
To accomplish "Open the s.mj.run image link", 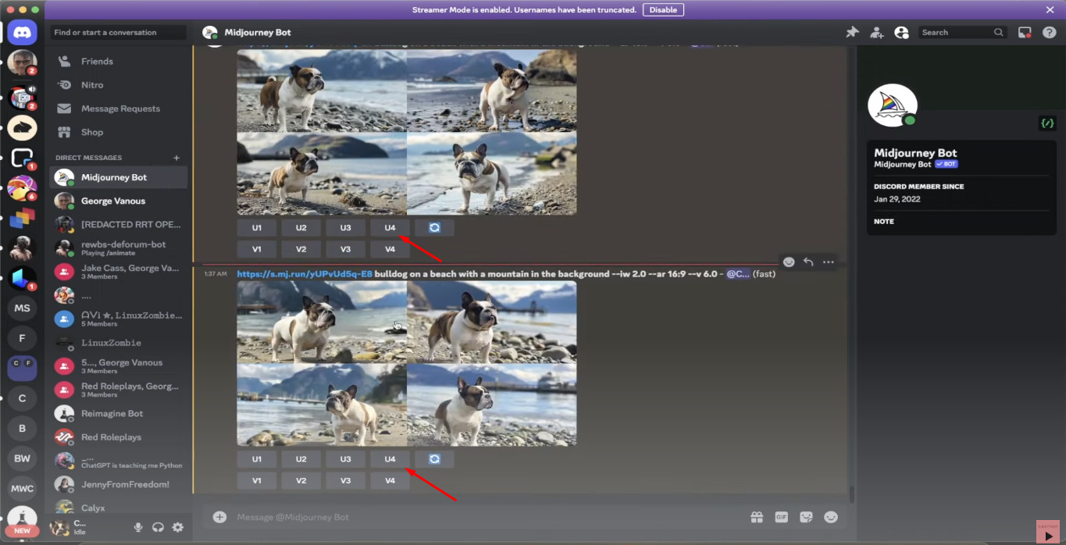I will 305,274.
